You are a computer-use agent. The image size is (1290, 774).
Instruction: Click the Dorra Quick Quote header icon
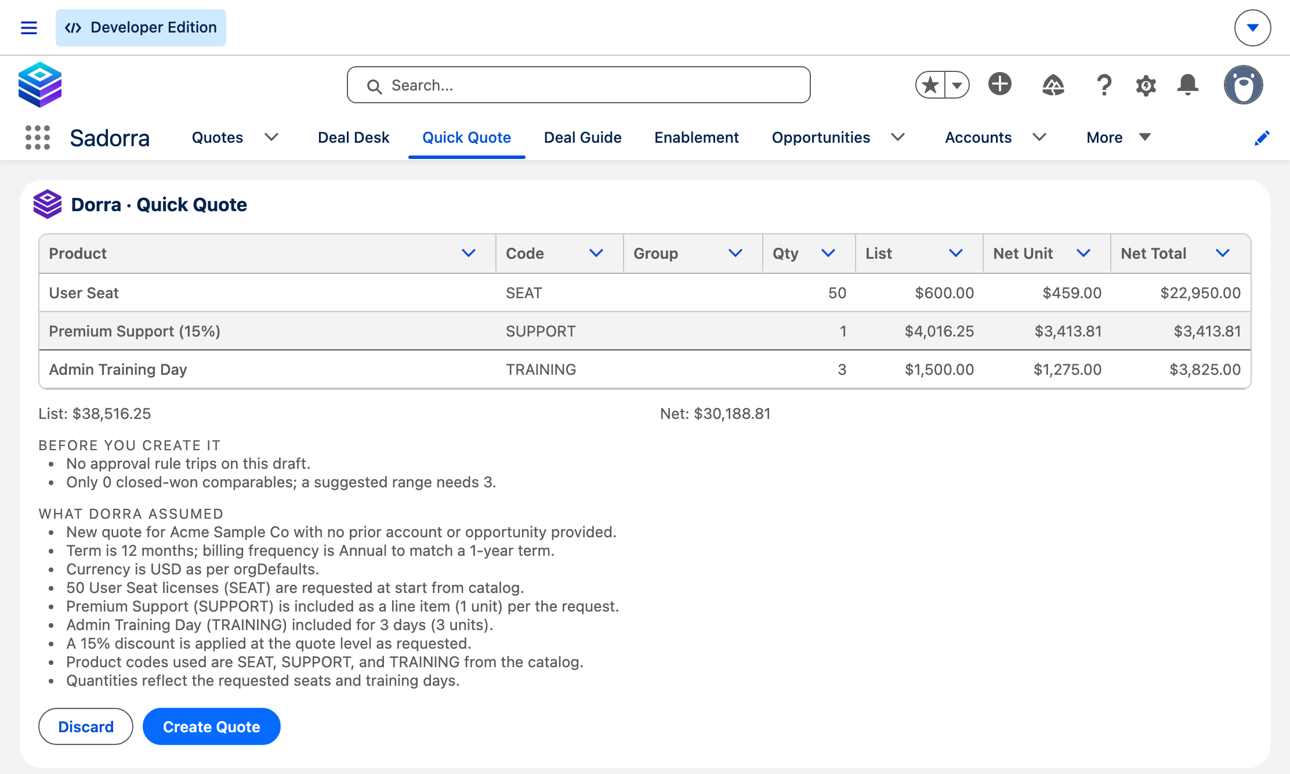(x=48, y=204)
